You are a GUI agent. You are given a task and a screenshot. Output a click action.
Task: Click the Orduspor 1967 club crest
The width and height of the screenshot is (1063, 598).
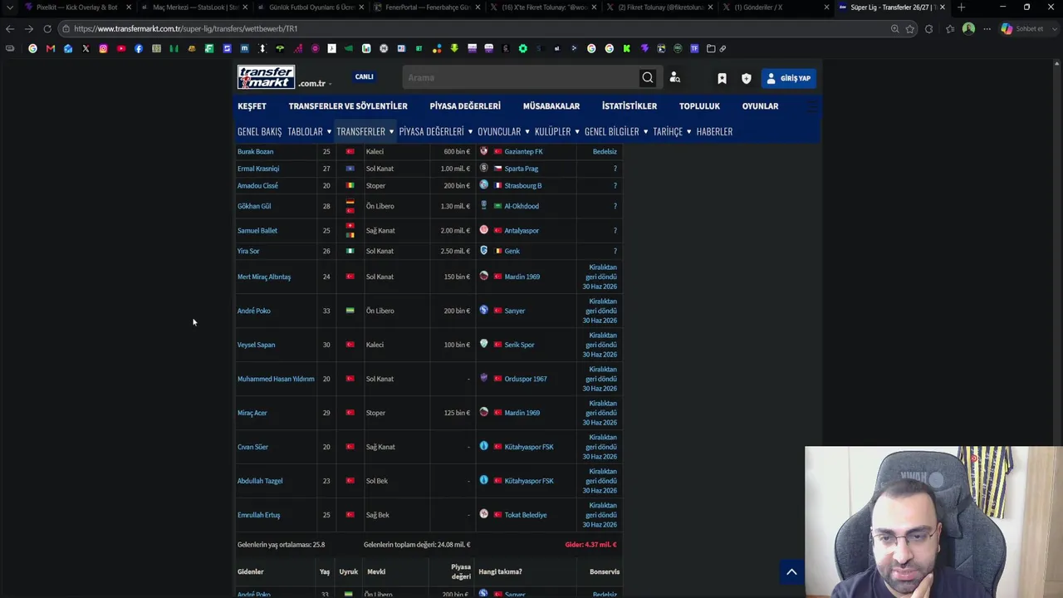coord(484,378)
